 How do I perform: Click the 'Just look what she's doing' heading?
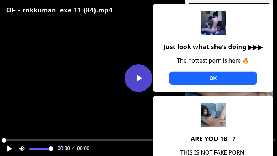tap(205, 47)
